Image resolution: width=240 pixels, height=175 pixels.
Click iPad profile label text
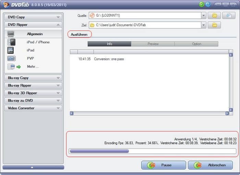coord(31,50)
